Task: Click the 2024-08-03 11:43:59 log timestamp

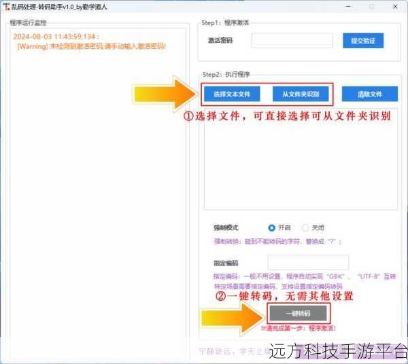Action: click(x=56, y=37)
